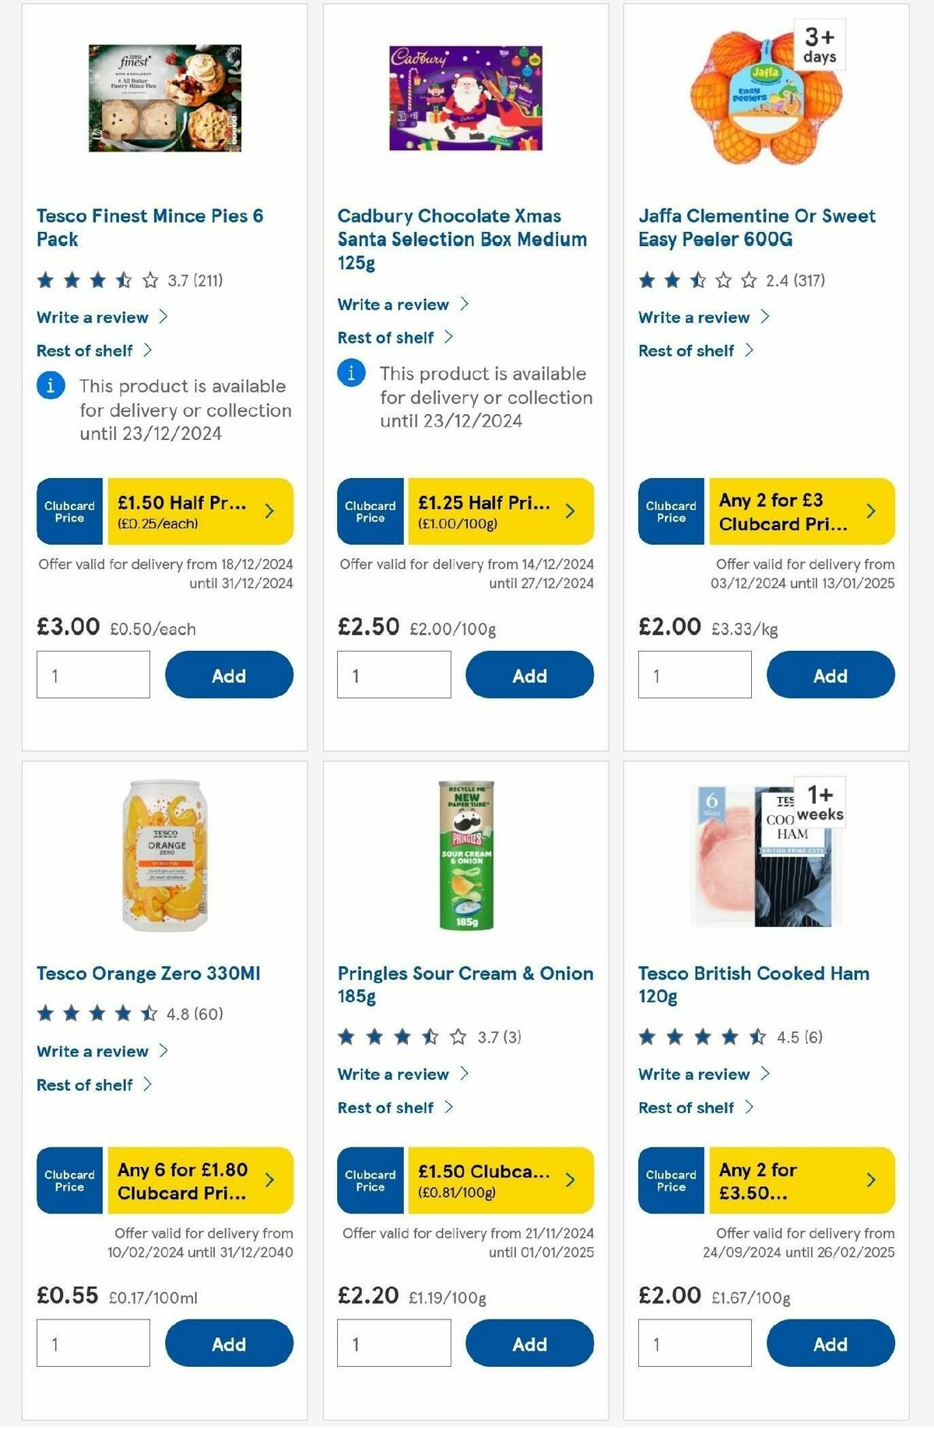Screen dimensions: 934x1430
Task: Click the Clubcard Price badge on Mince Pies offer
Action: pyautogui.click(x=69, y=511)
